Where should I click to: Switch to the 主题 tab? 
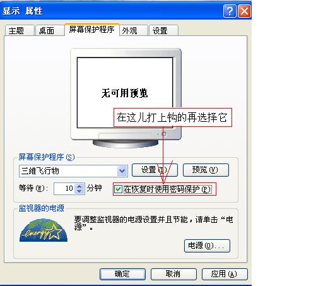20,30
